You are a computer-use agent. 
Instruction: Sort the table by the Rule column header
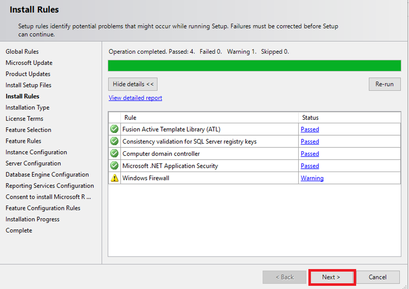click(131, 117)
